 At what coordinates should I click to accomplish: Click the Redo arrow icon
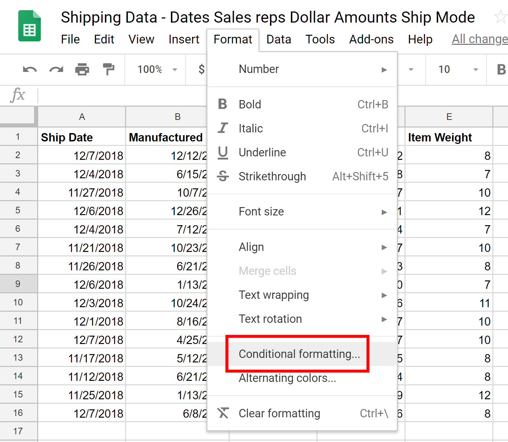[x=56, y=69]
